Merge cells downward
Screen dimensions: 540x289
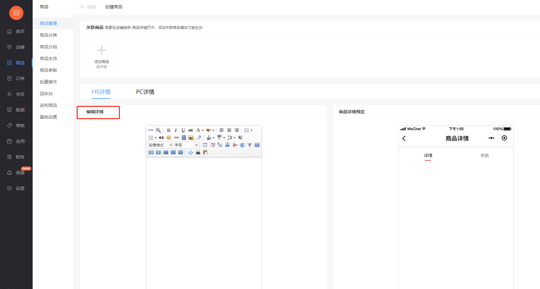click(158, 152)
